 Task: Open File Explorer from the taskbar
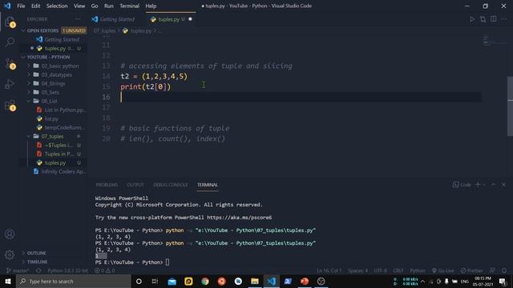(x=255, y=281)
